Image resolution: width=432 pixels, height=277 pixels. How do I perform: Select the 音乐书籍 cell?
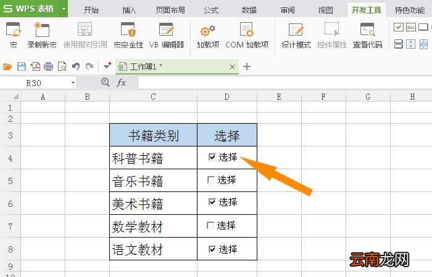coord(154,180)
